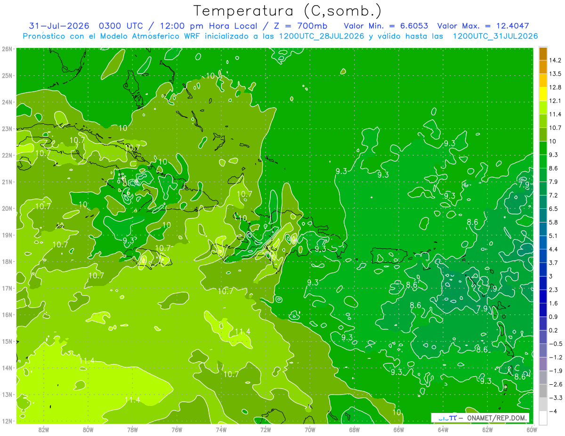
Task: Click the colorbar value "7.2"
Action: 554,195
